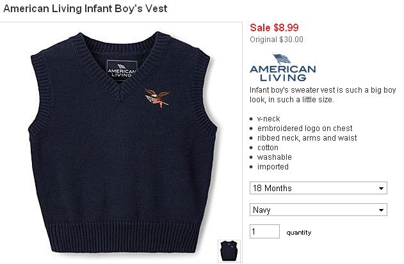Click the Sale $8.99 price text
Viewport: 404px width, 264px height.
(x=274, y=27)
